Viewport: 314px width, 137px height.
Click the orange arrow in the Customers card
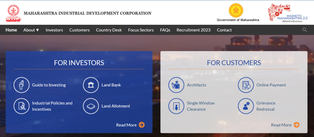[297, 125]
